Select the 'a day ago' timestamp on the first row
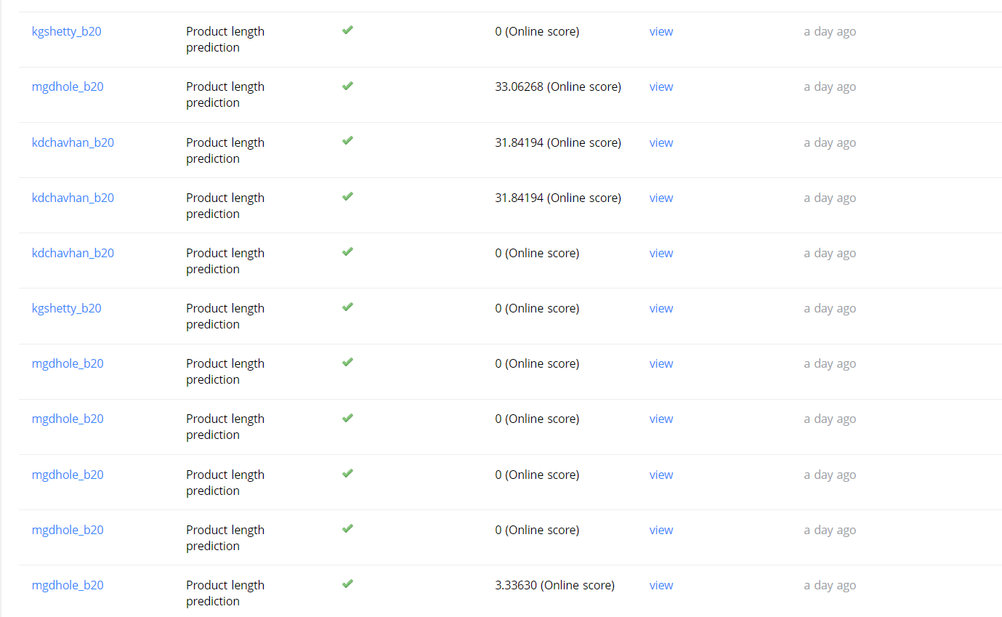 [830, 31]
